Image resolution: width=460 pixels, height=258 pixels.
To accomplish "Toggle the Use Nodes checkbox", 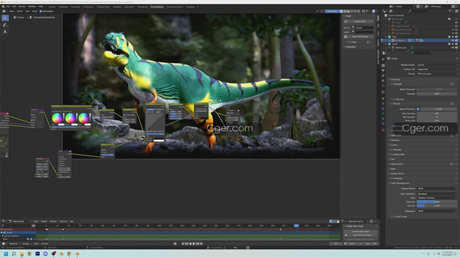I will tap(41, 11).
